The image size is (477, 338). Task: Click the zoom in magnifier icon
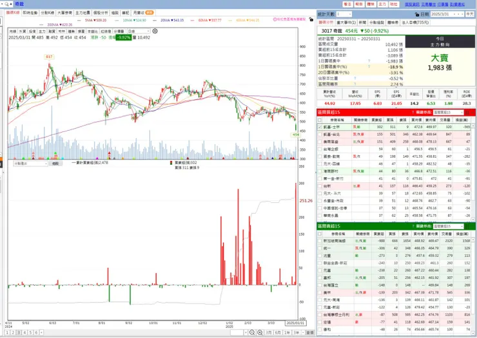pos(260,333)
